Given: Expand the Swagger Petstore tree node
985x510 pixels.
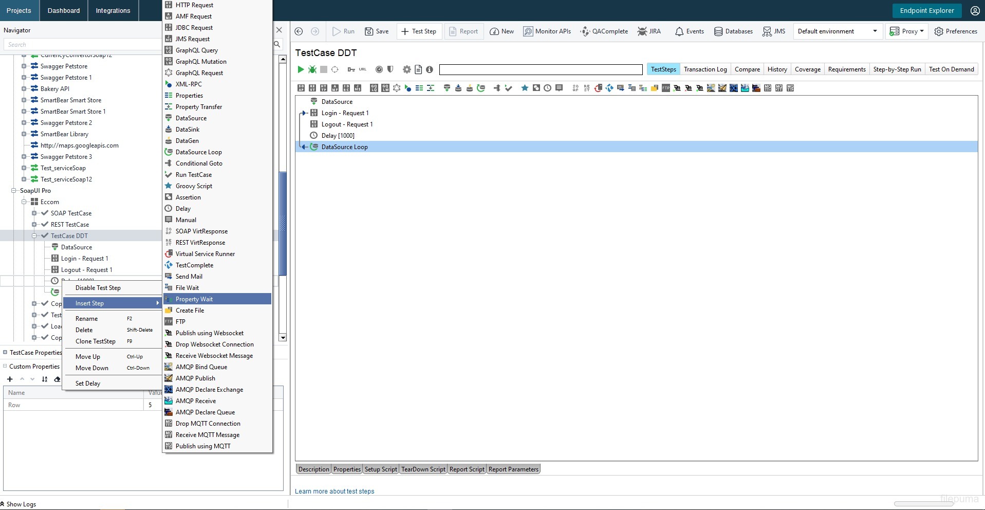Looking at the screenshot, I should tap(24, 66).
